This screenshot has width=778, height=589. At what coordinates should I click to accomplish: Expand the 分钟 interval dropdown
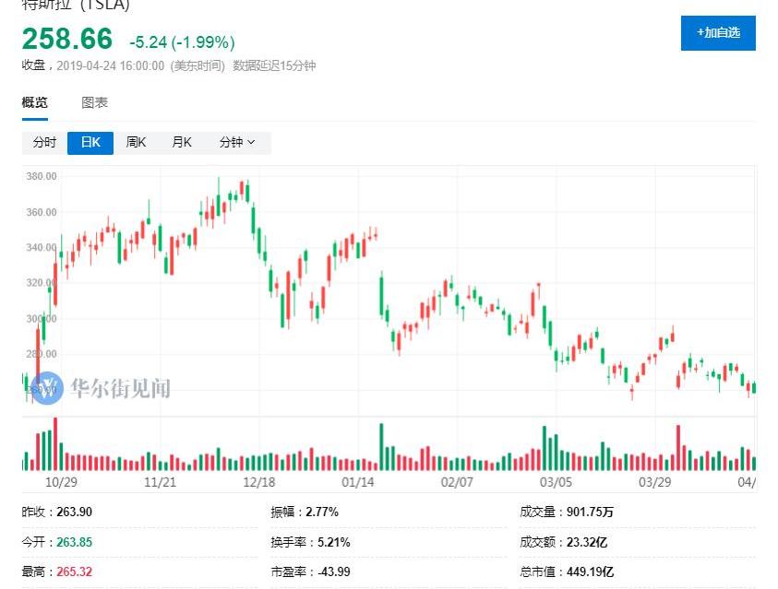point(237,143)
